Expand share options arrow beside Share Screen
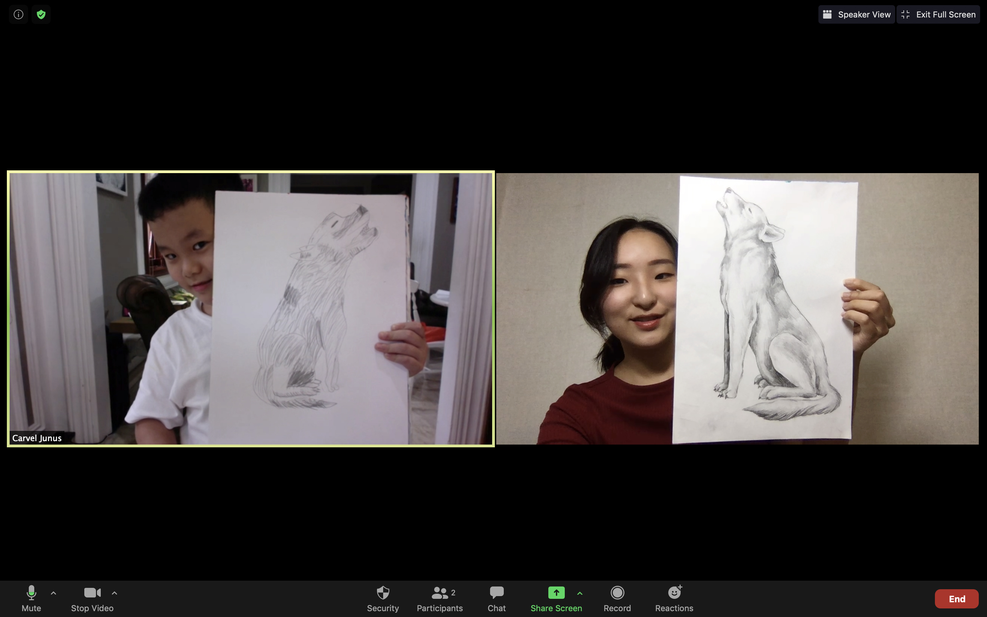The width and height of the screenshot is (987, 617). (x=580, y=593)
